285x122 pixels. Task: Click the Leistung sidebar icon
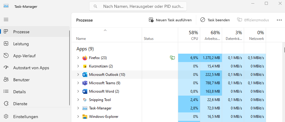coord(6,44)
